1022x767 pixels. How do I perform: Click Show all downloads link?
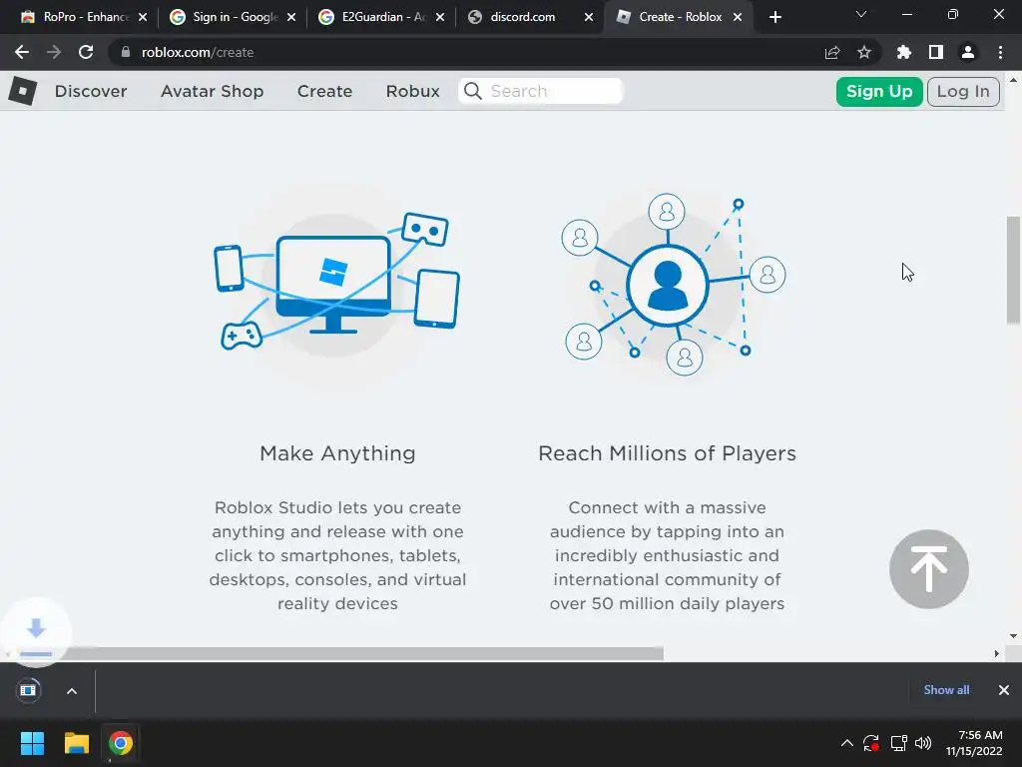pyautogui.click(x=946, y=690)
